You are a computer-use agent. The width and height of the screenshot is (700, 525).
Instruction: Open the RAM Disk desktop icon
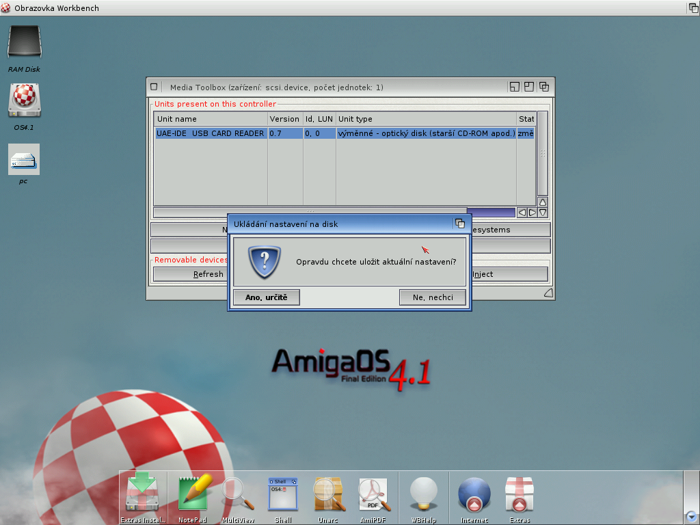(25, 43)
